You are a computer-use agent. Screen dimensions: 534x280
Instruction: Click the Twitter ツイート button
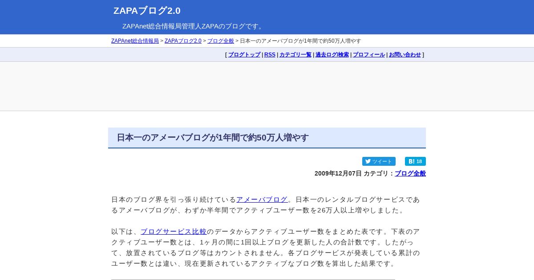click(379, 161)
